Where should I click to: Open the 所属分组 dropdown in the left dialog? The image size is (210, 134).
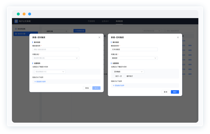[56, 58]
